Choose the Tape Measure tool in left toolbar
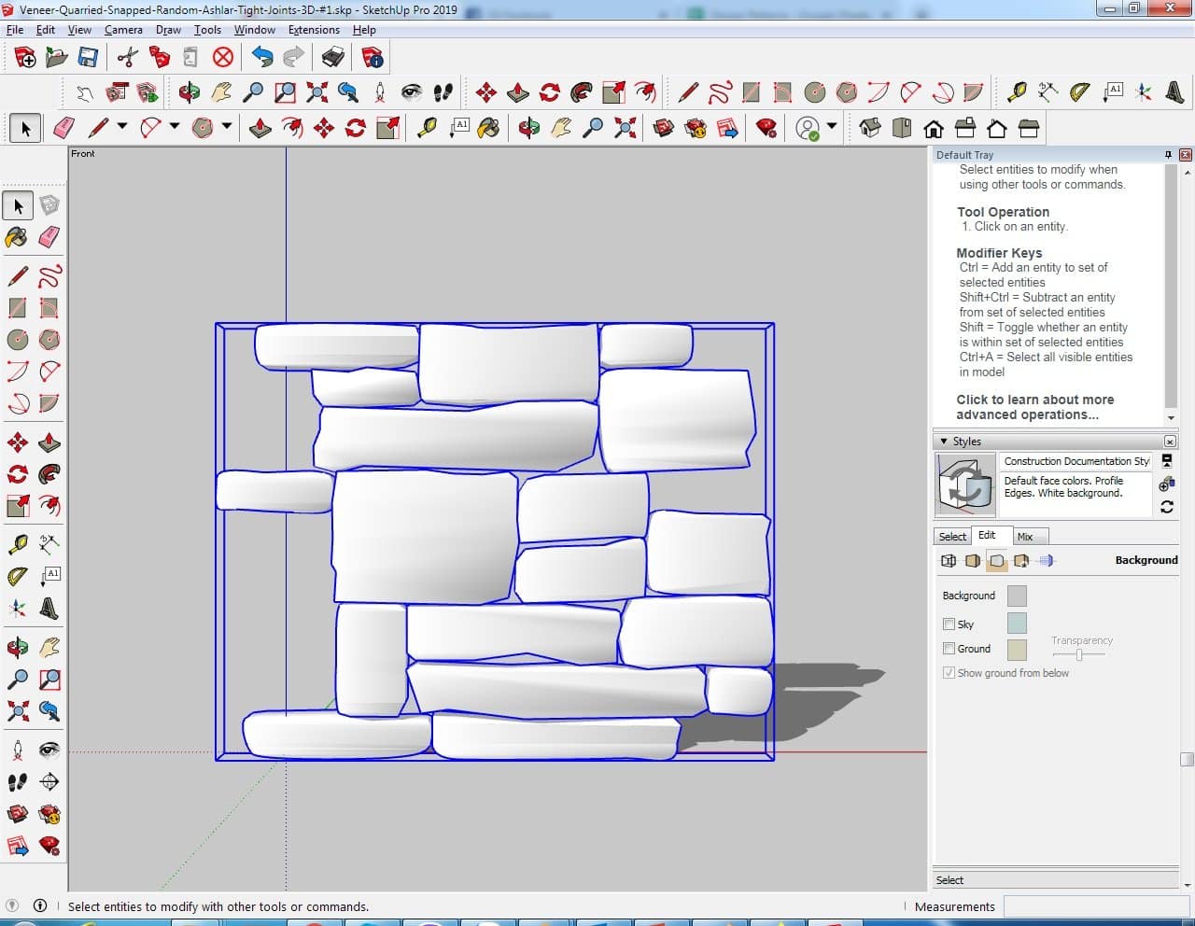The height and width of the screenshot is (926, 1195). click(17, 543)
